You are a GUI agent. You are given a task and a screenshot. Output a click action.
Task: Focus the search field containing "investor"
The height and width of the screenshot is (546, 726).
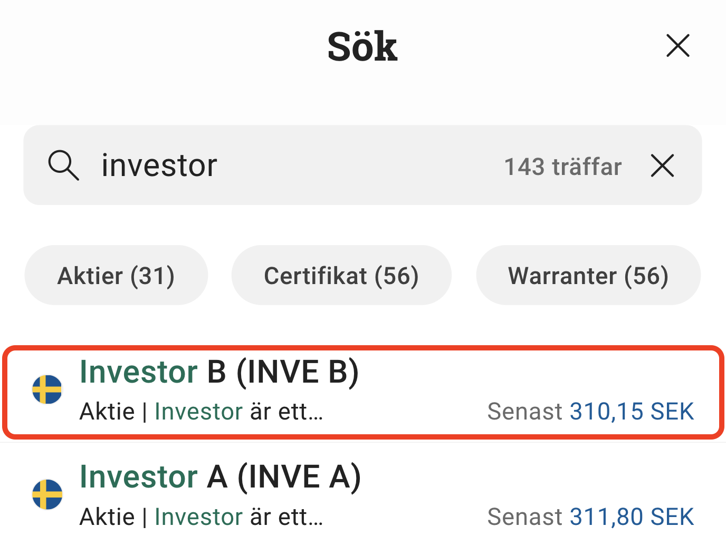295,165
